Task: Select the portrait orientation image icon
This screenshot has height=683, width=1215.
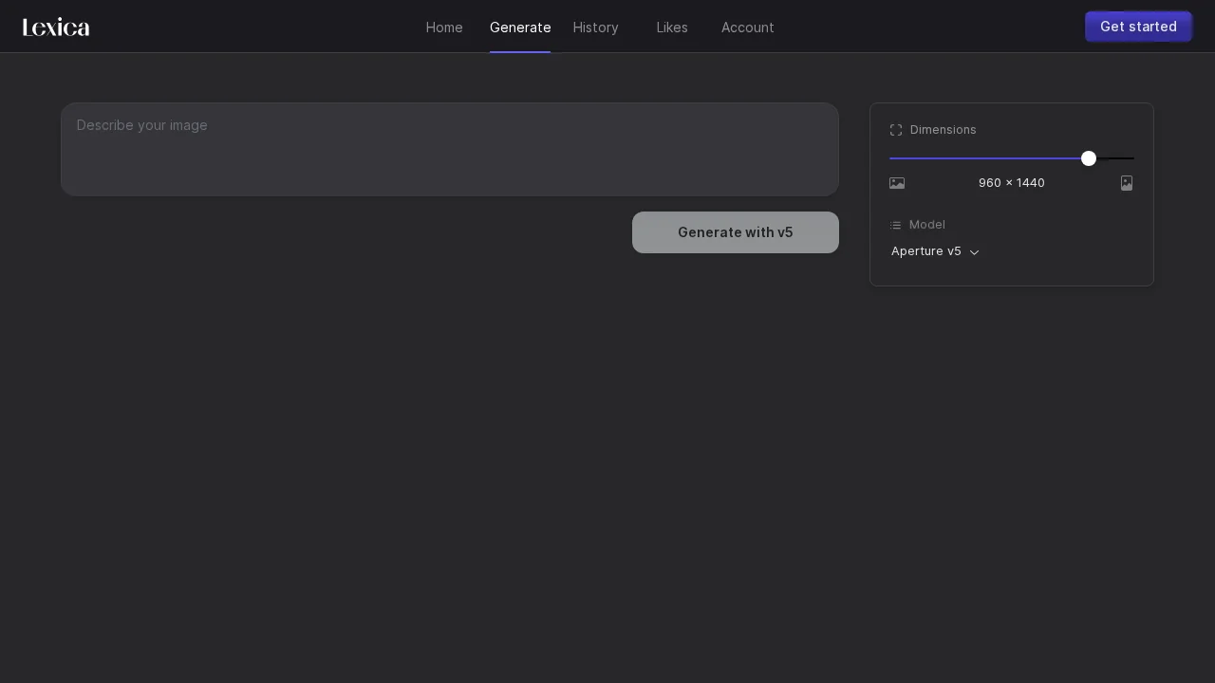Action: (1127, 183)
